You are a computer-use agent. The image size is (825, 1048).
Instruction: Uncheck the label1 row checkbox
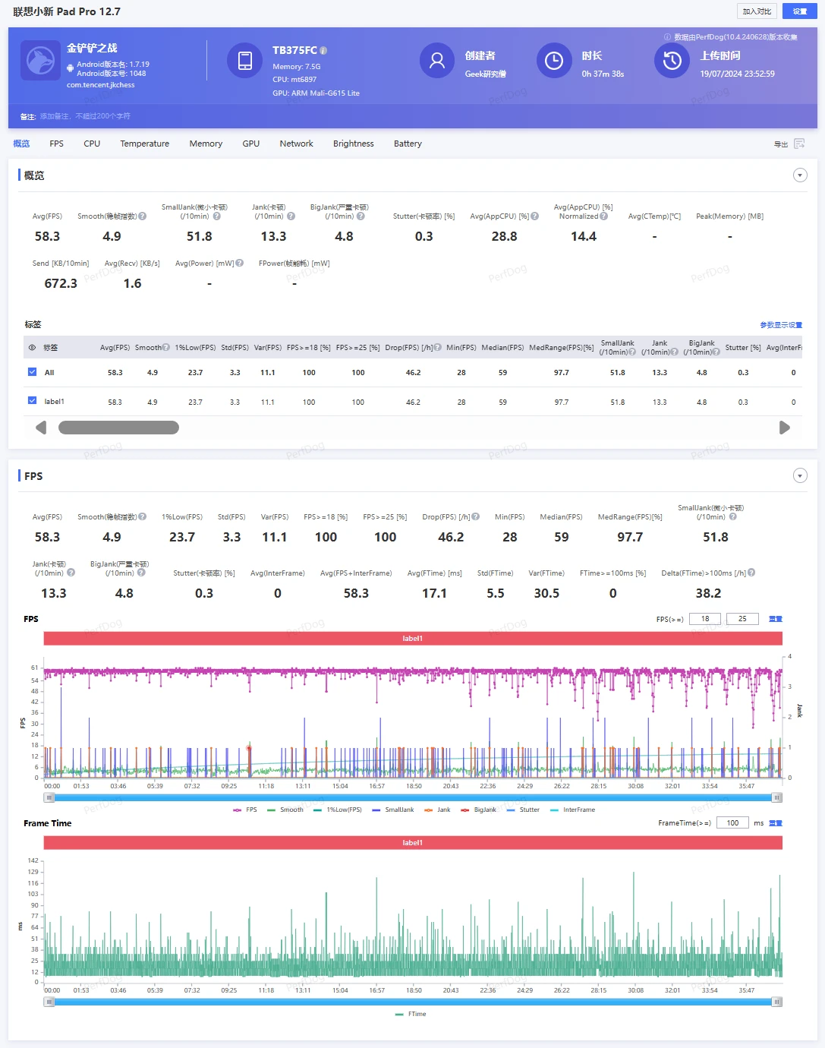tap(32, 401)
